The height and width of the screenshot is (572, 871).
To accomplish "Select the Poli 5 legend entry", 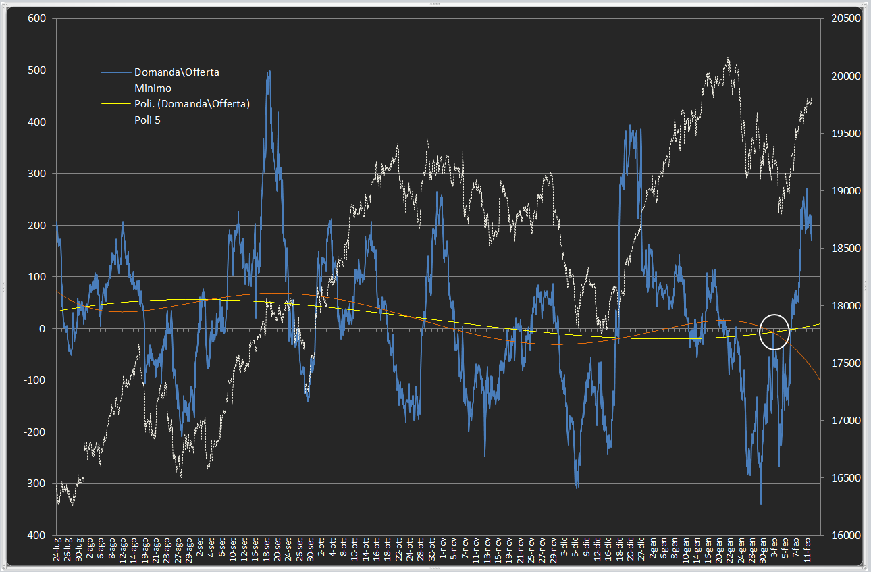I will pyautogui.click(x=131, y=120).
